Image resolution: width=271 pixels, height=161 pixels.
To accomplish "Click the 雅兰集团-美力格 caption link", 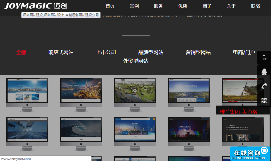I will [x=238, y=112].
